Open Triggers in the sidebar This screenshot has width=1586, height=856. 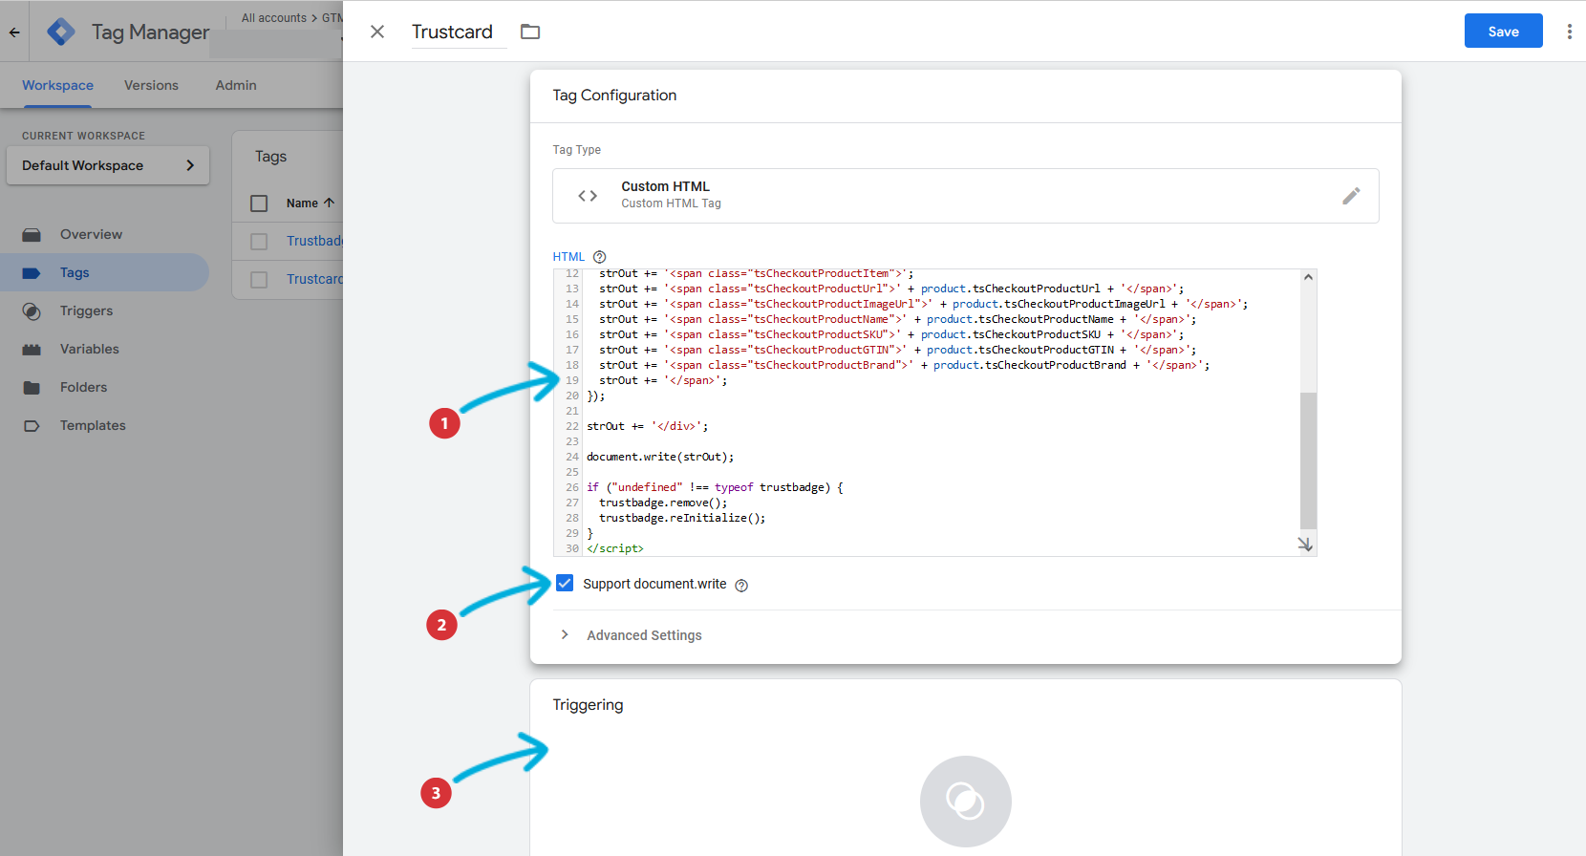click(x=86, y=310)
